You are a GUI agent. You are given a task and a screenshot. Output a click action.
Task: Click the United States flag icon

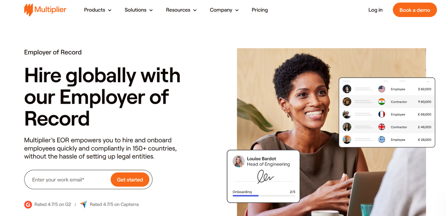pos(382,89)
